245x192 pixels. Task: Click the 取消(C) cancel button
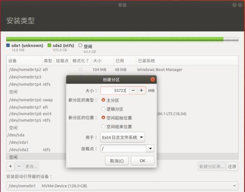117,161
